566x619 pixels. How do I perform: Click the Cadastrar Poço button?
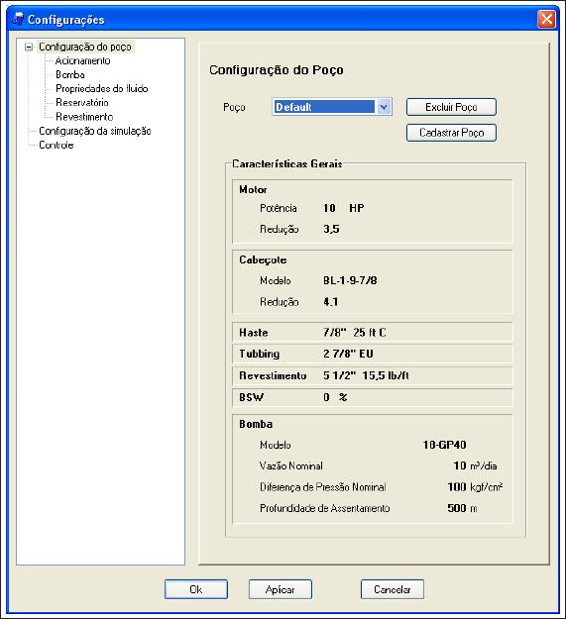click(x=451, y=133)
